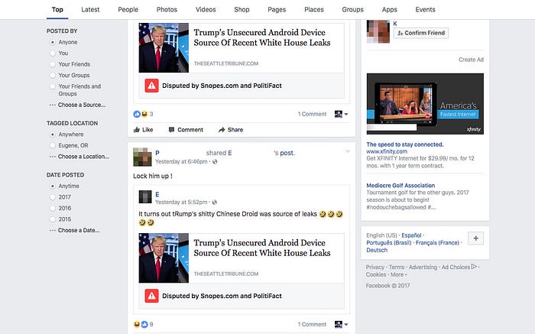Screen dimensions: 535x334
Task: Click public globe icon next to 5:52pm
Action: tap(215, 203)
